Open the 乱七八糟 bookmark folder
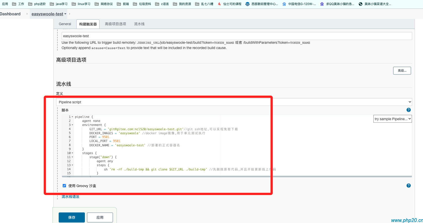The width and height of the screenshot is (423, 223). coord(204,4)
